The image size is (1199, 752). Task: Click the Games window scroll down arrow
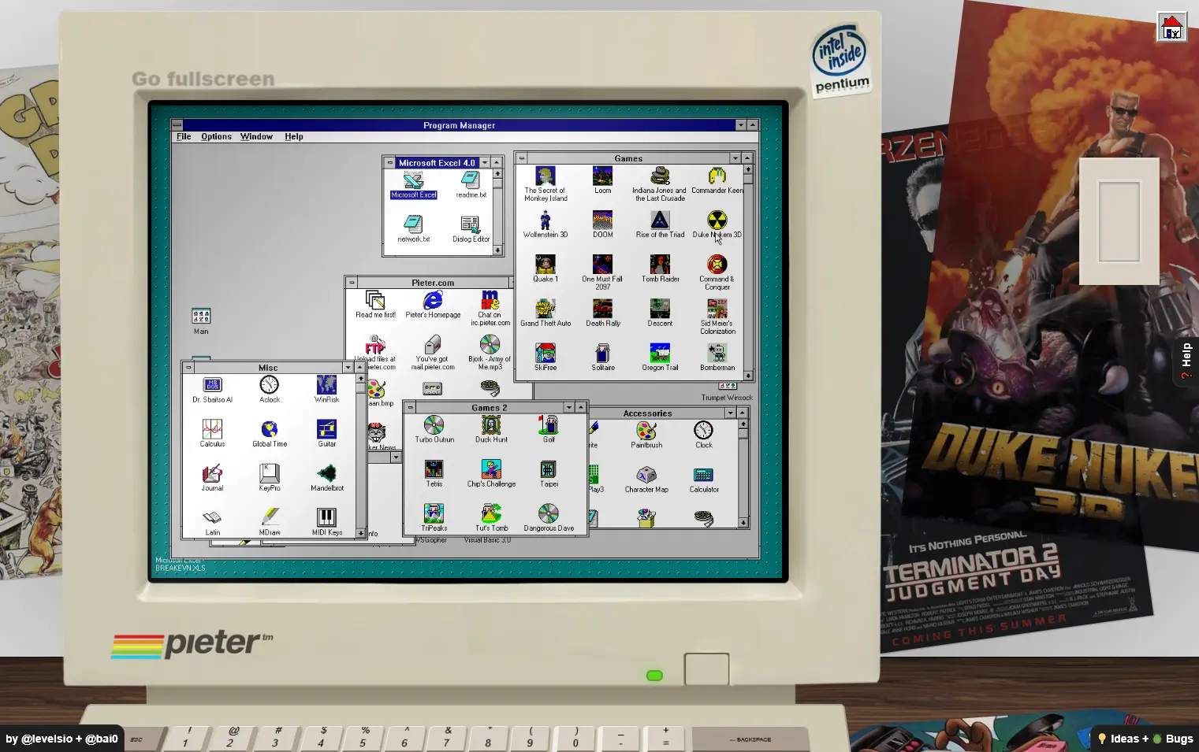pos(748,376)
